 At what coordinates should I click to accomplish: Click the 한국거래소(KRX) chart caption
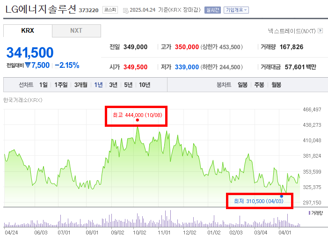click(x=23, y=100)
